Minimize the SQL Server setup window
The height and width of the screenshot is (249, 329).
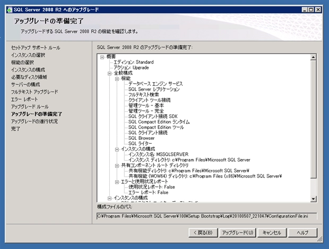[x=305, y=10]
